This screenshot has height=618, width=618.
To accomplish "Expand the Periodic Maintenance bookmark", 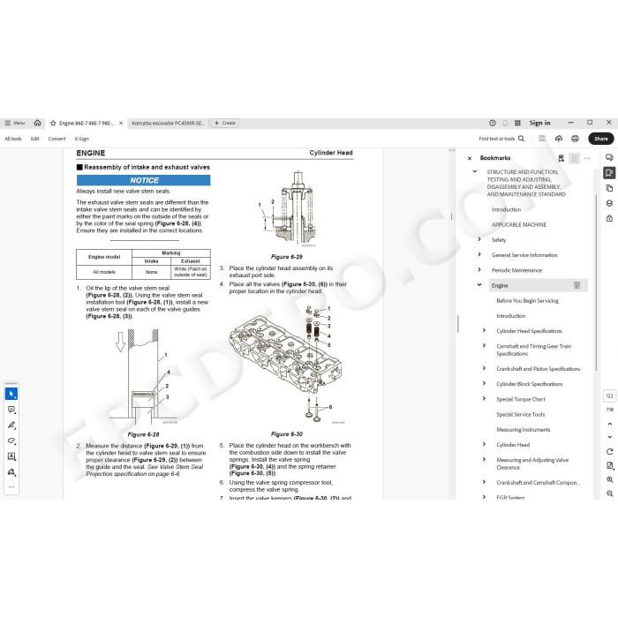I will point(479,269).
